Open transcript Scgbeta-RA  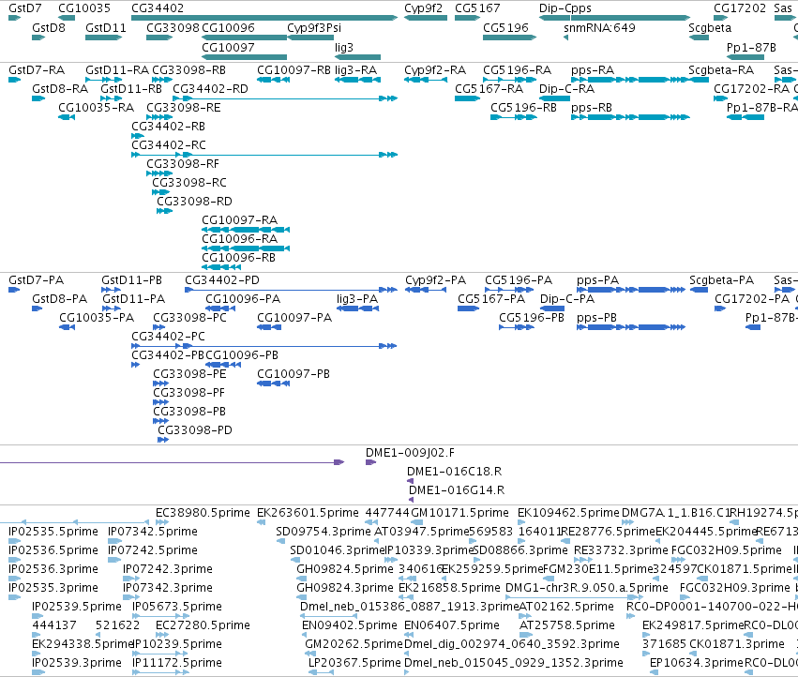point(721,69)
